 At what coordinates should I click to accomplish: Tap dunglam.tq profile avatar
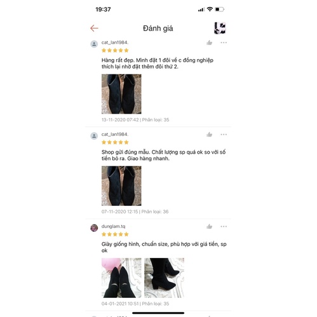click(94, 228)
